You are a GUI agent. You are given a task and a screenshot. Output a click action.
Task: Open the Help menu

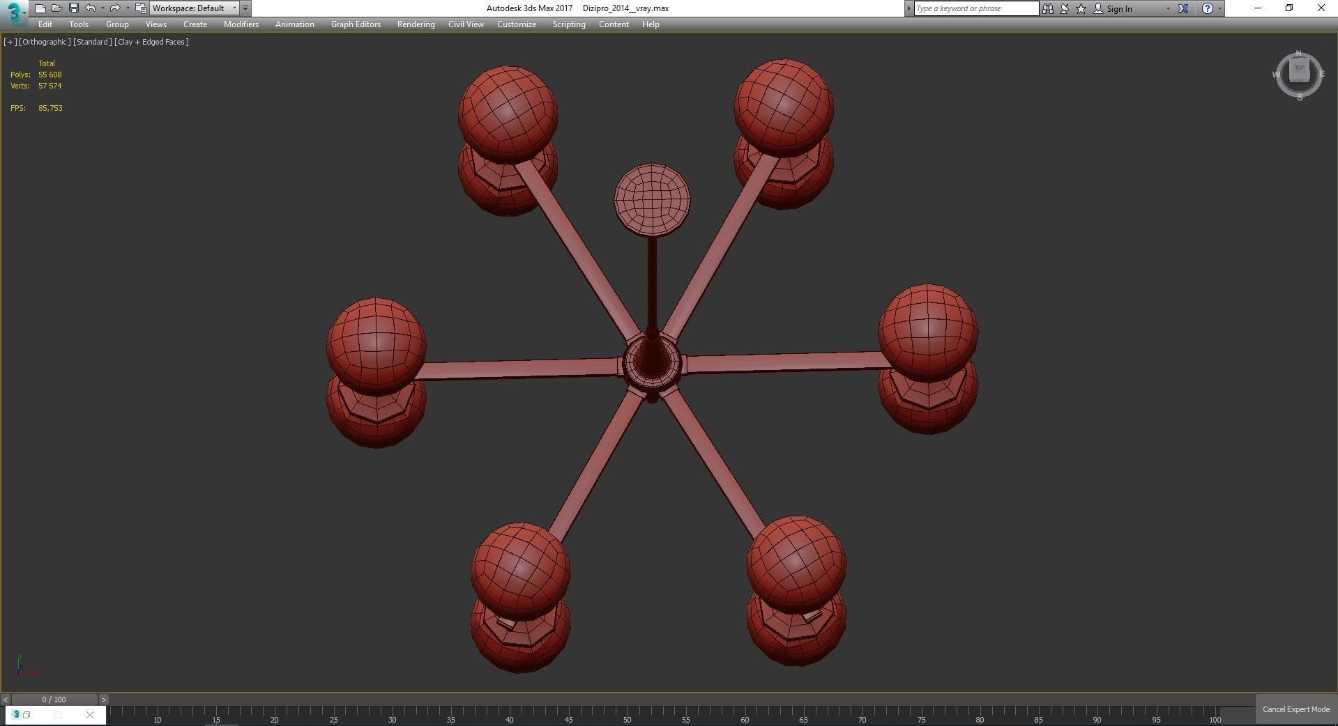pyautogui.click(x=651, y=24)
